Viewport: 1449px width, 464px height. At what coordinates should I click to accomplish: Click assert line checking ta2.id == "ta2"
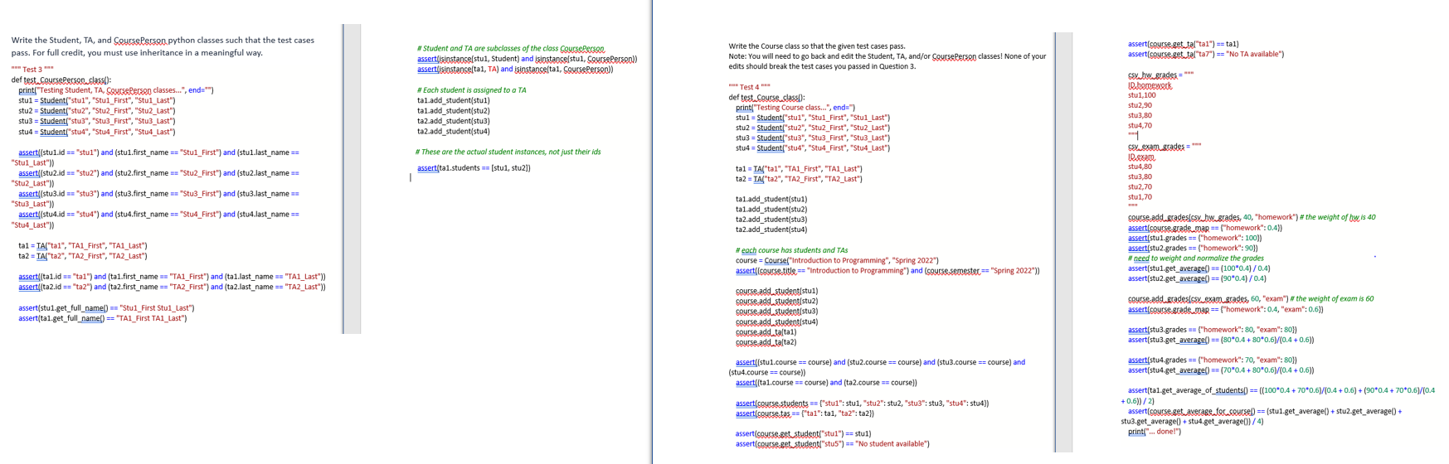click(172, 287)
